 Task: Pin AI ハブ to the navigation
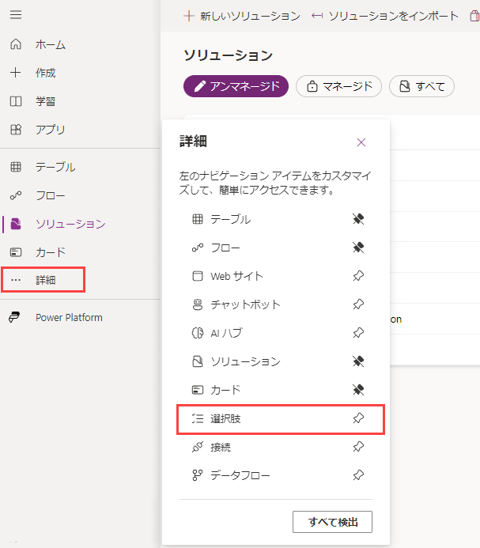358,333
